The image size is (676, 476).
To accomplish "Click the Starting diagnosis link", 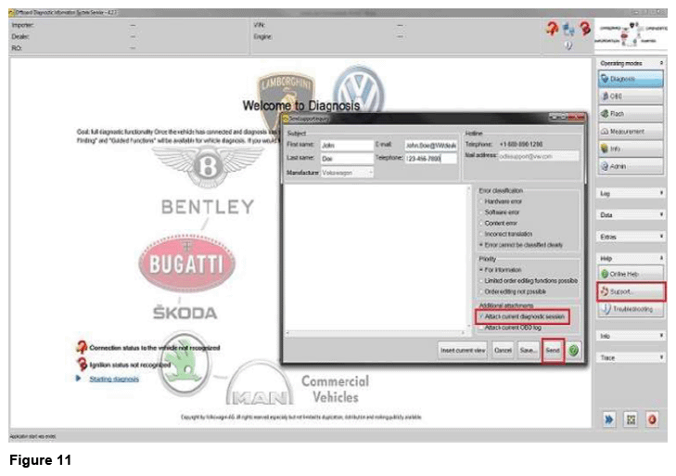I will coord(114,379).
